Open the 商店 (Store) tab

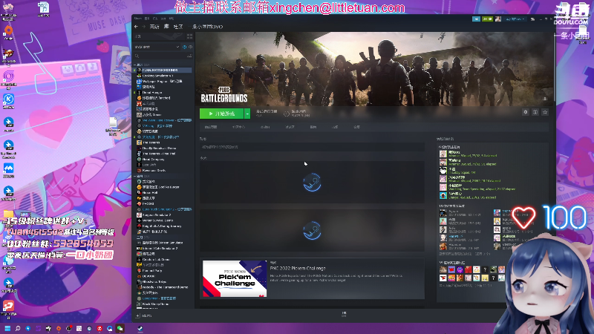(x=154, y=27)
